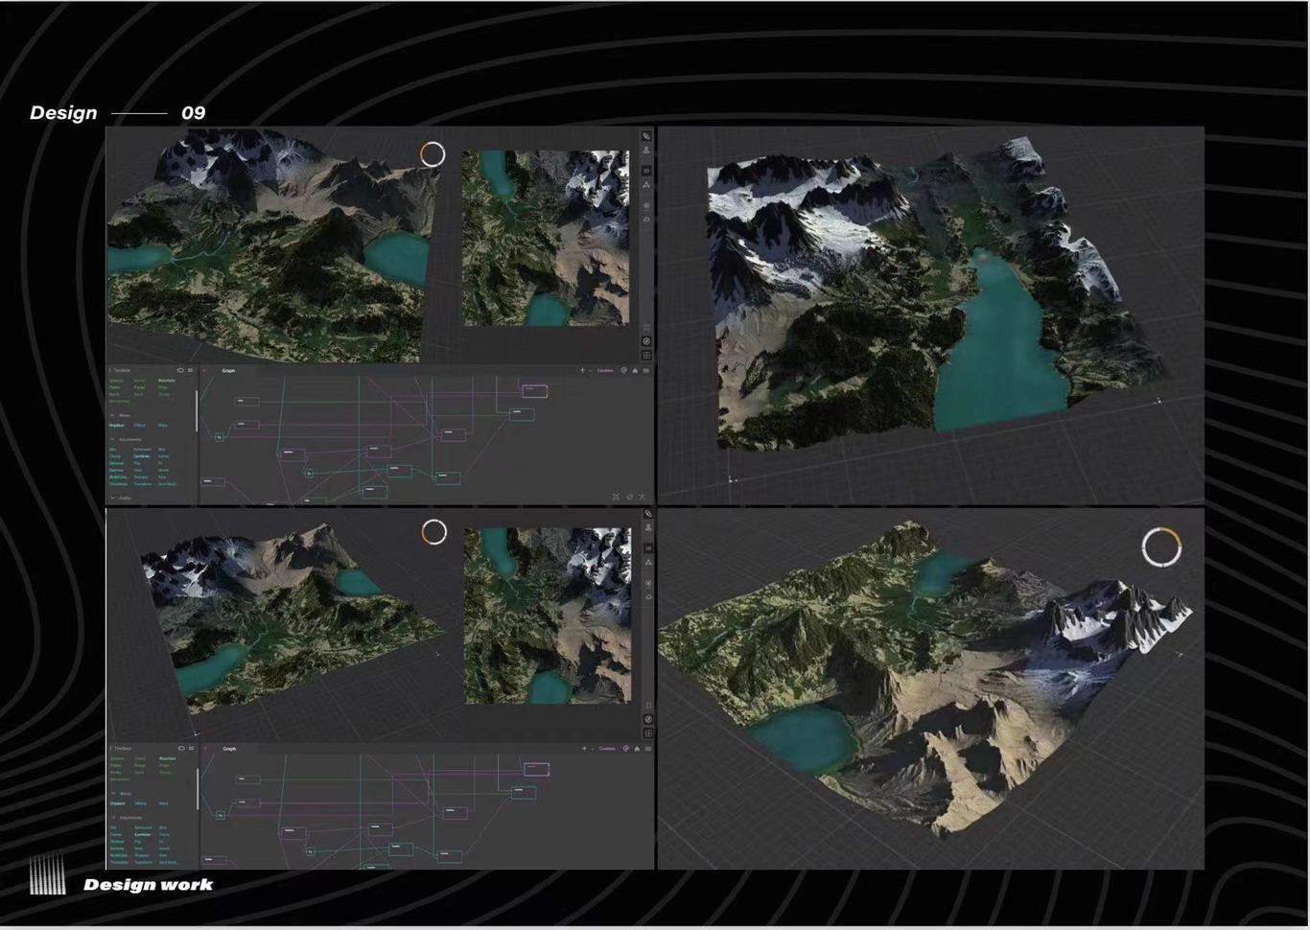
Task: Switch lower viewport to 2D view mode
Action: (648, 548)
